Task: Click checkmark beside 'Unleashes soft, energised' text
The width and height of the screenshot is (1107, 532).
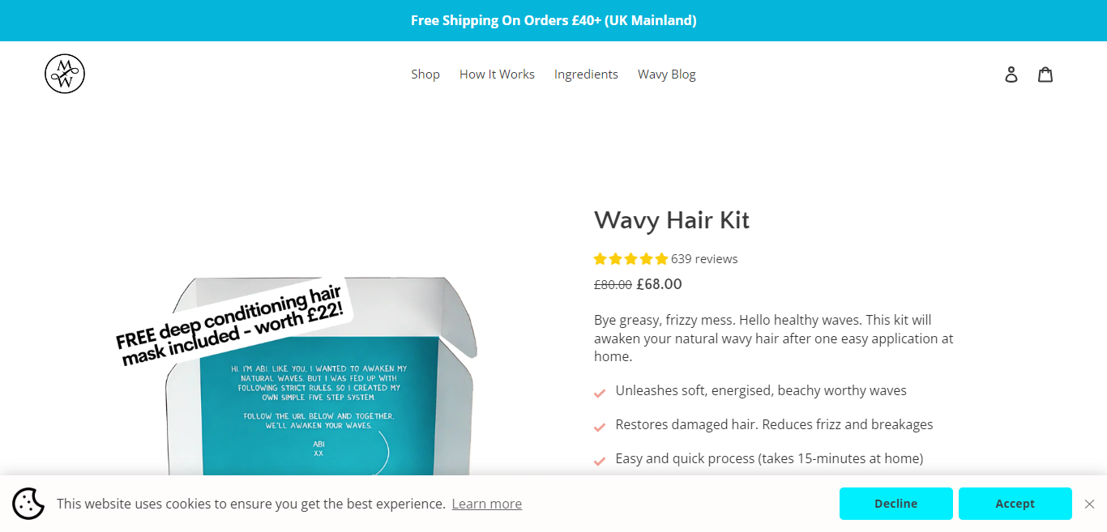Action: (x=600, y=393)
